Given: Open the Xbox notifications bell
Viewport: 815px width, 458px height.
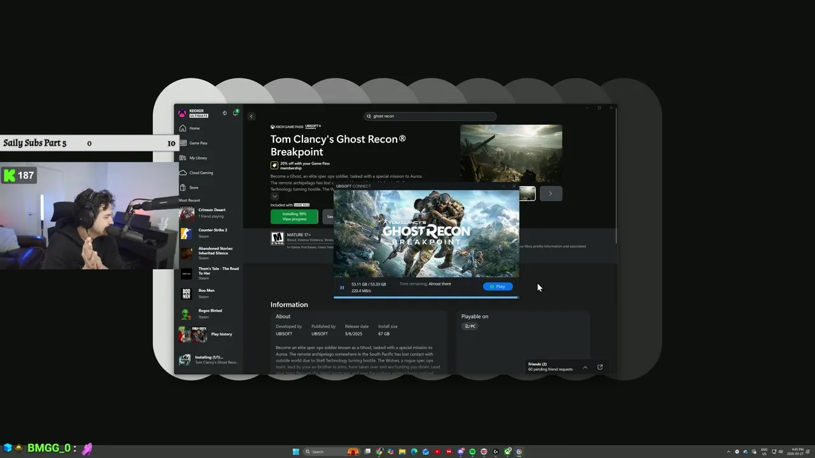Looking at the screenshot, I should (x=235, y=113).
